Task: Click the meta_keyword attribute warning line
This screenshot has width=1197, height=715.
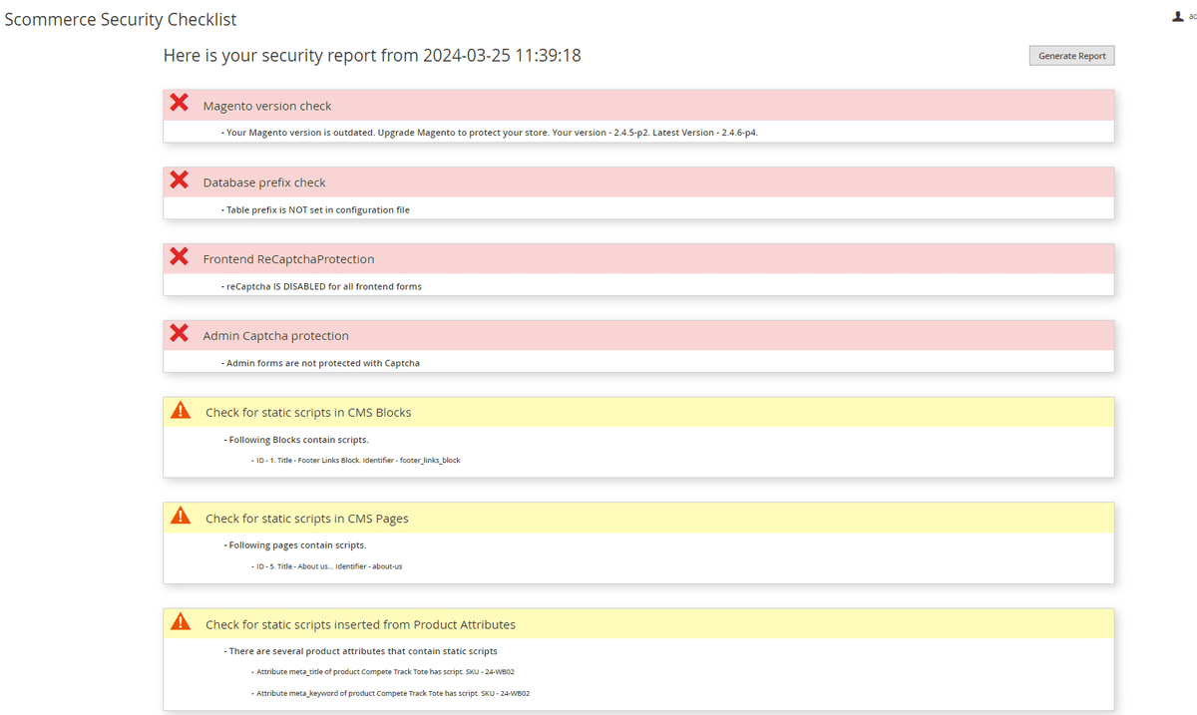Action: point(392,693)
